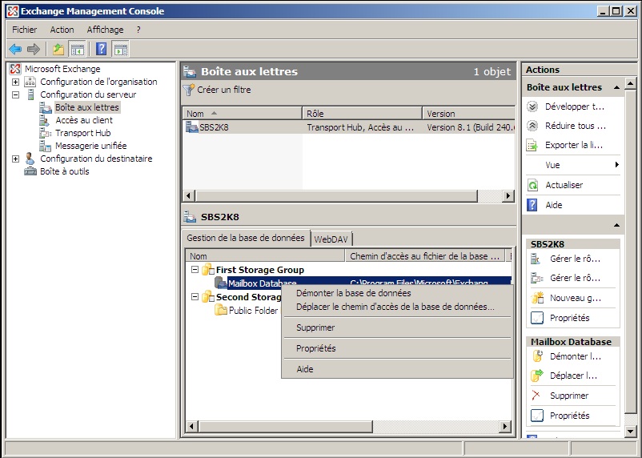Click the Nouveau groupe de stockage icon
The width and height of the screenshot is (642, 458).
coord(537,298)
